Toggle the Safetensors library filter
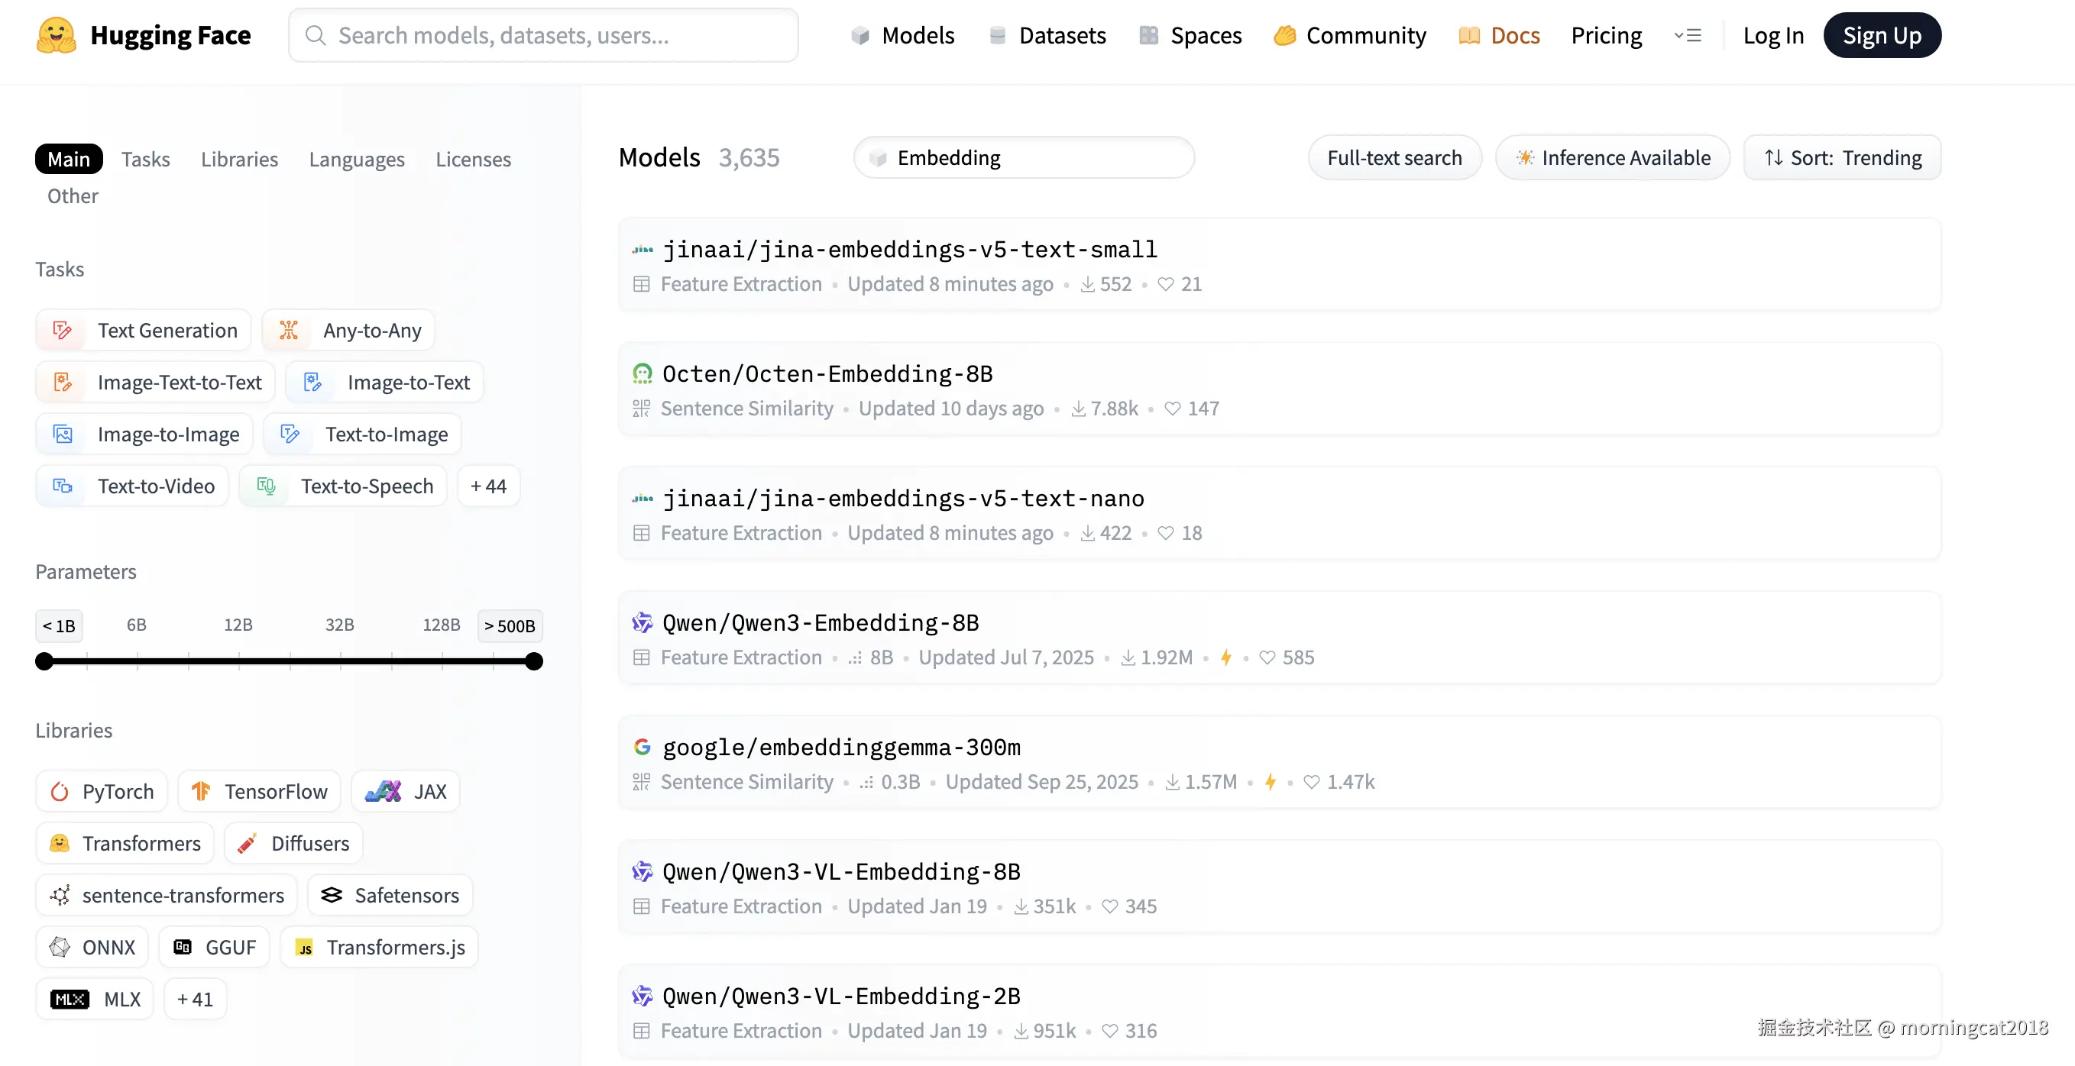 tap(390, 895)
